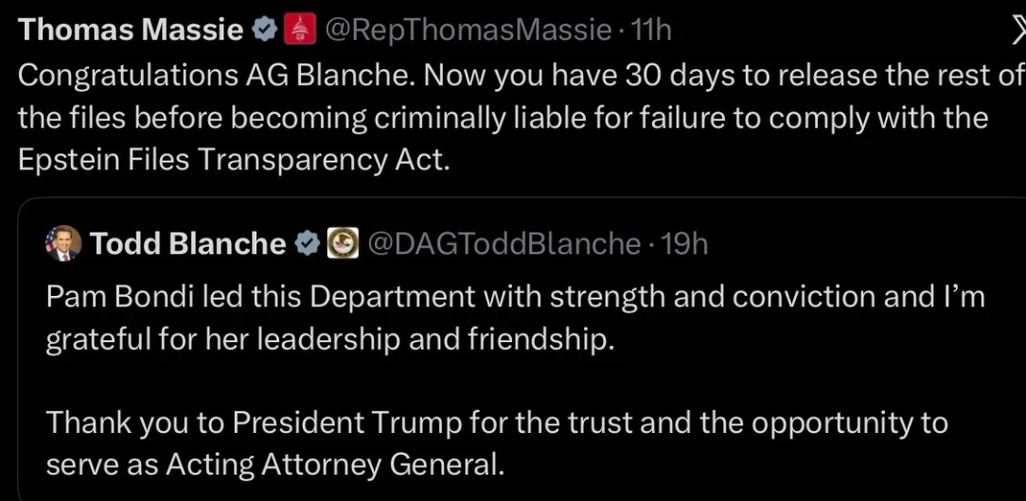
Task: Open the 19h timestamp on quoted post
Action: coord(684,244)
